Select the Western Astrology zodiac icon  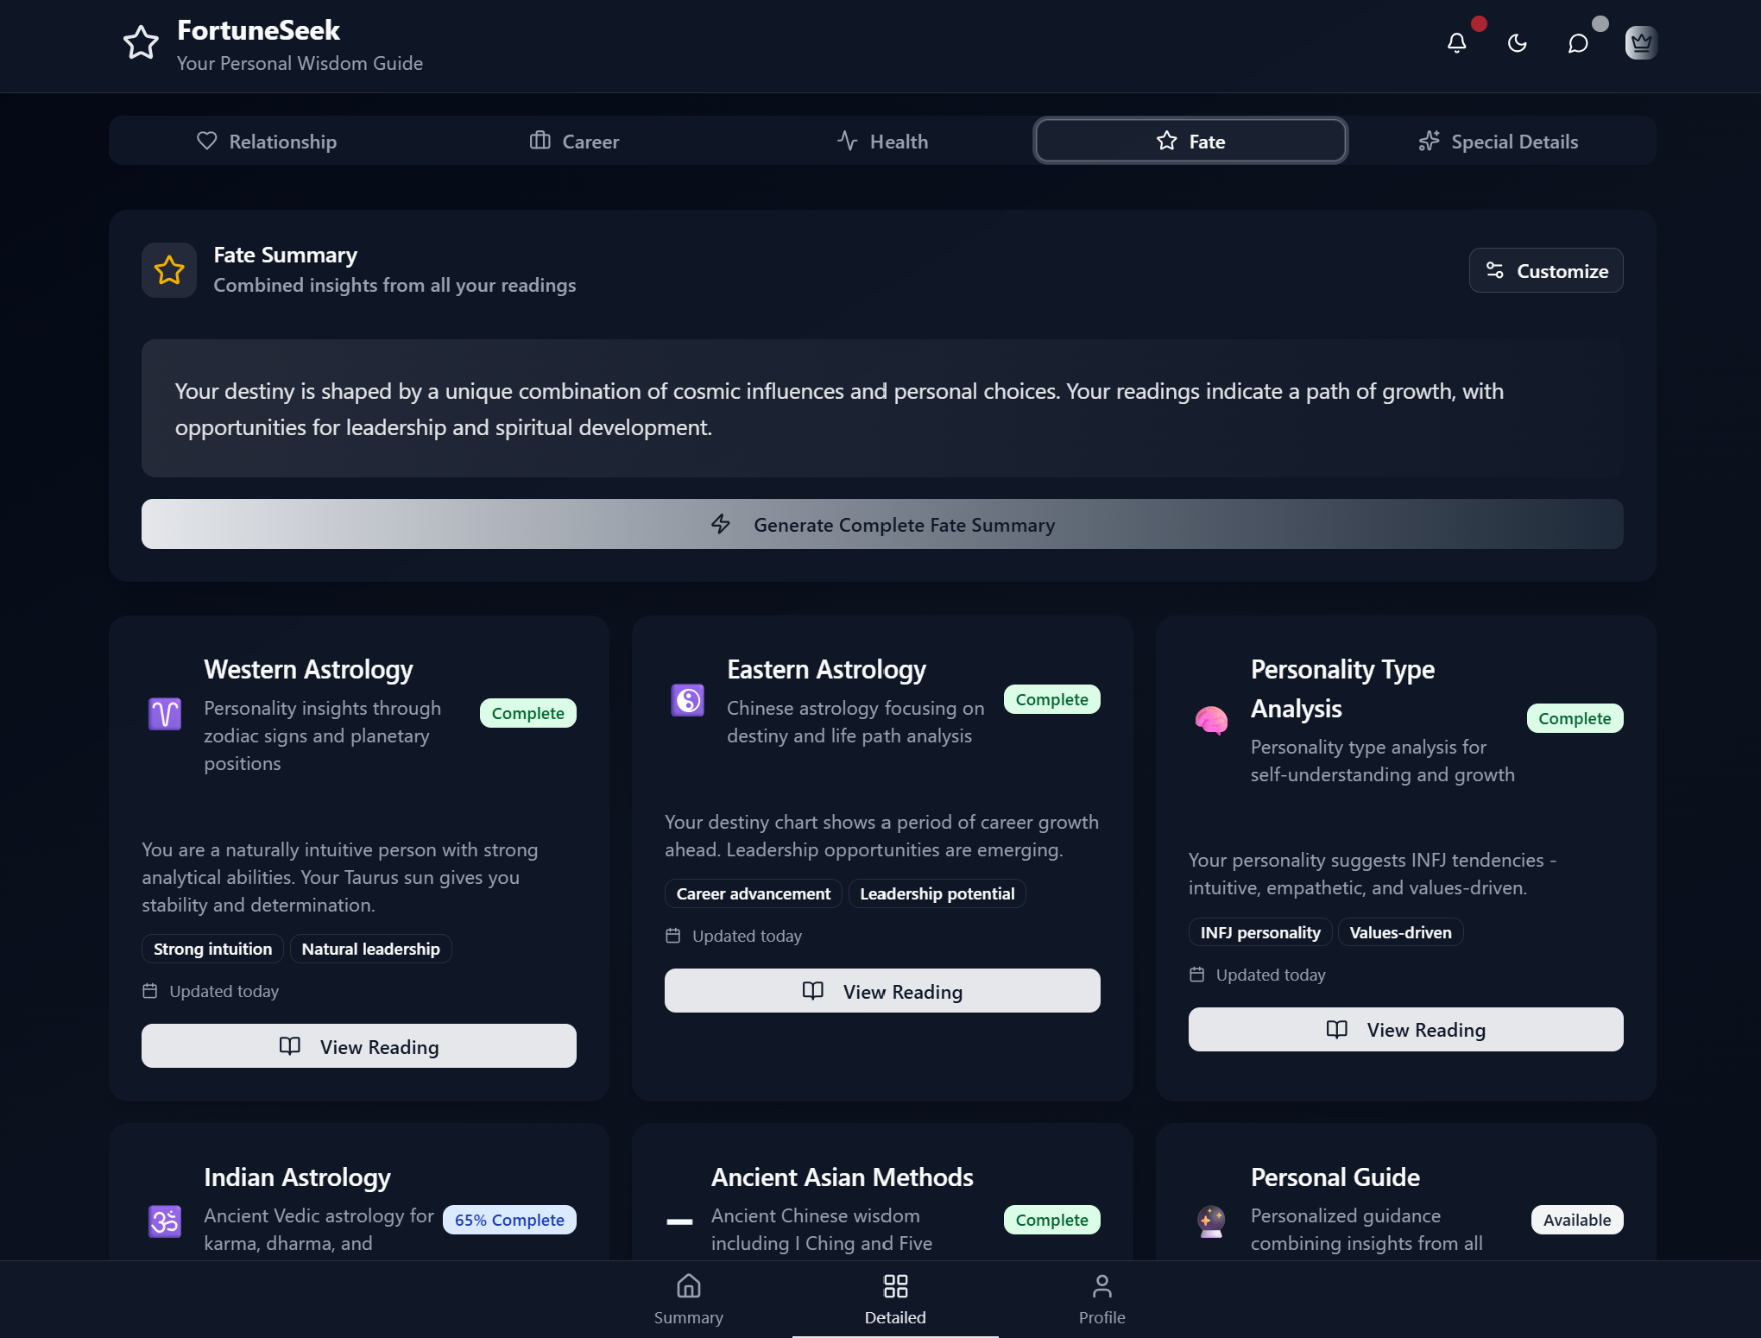165,714
